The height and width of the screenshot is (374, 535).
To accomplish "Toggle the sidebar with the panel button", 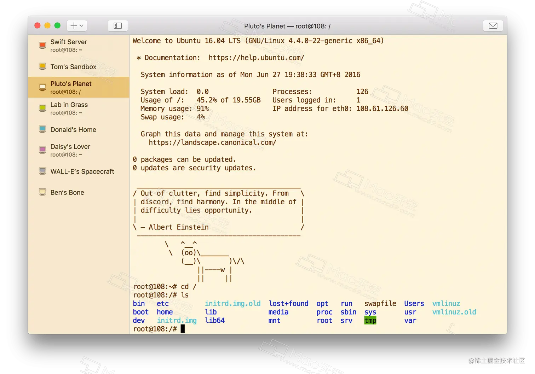I will coord(118,25).
